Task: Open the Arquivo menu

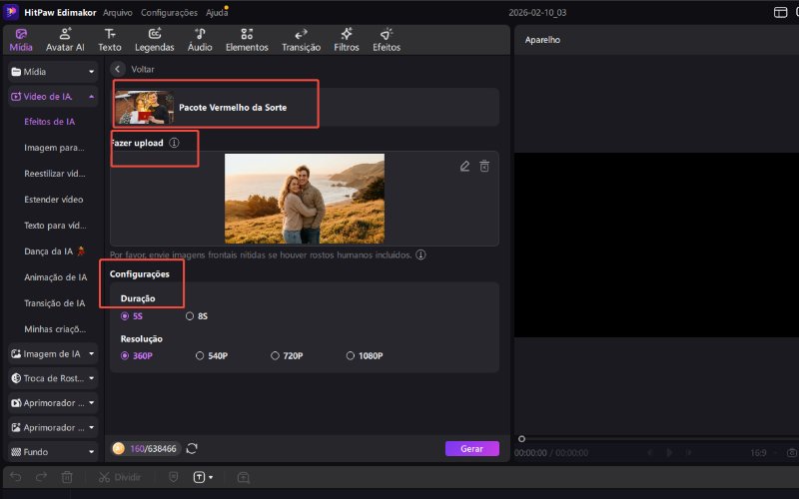Action: [118, 12]
